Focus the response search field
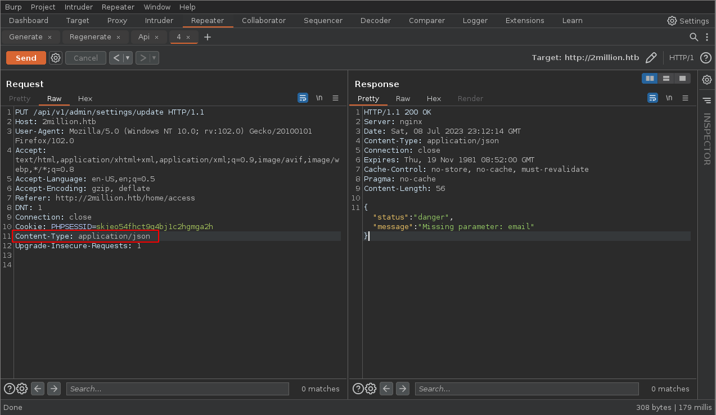This screenshot has height=415, width=716. (526, 389)
